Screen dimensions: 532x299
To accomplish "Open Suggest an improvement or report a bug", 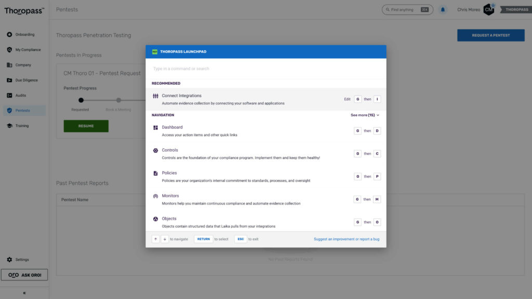I will point(347,239).
